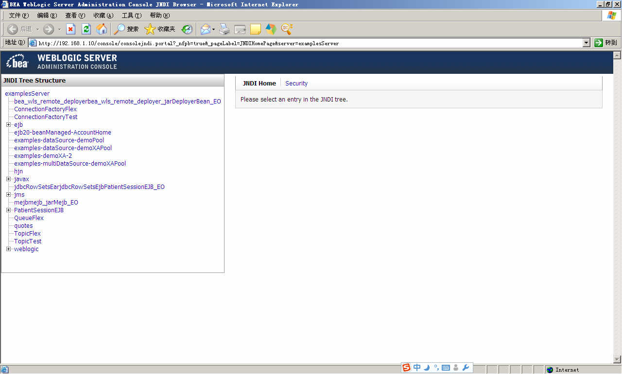Open the 文件(F) File menu
The image size is (622, 374).
coord(19,16)
